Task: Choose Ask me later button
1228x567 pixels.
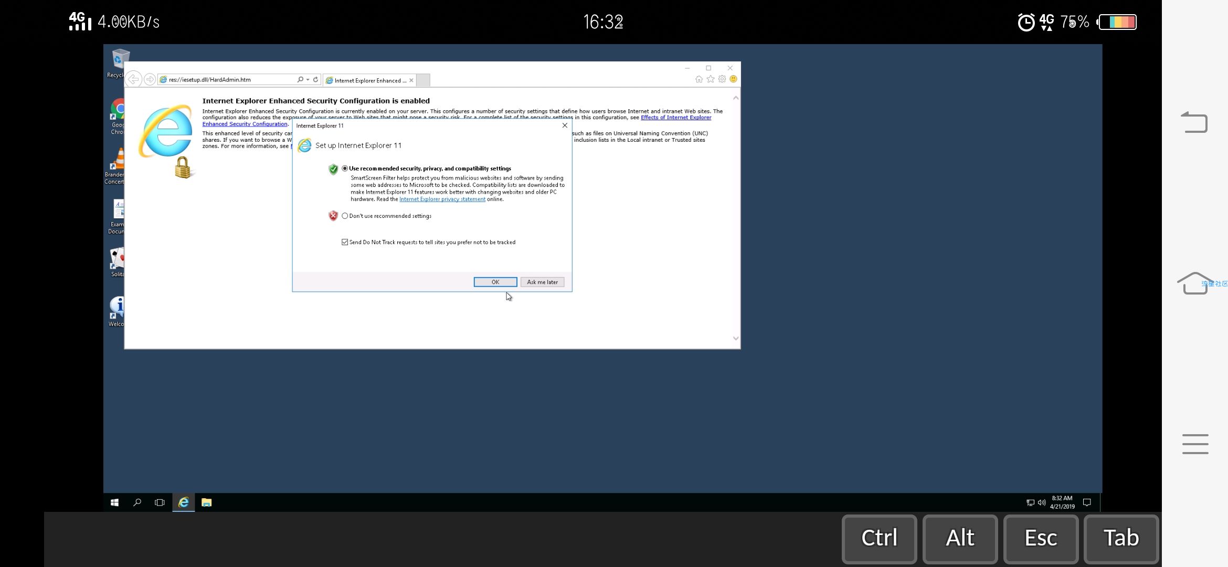Action: point(542,282)
